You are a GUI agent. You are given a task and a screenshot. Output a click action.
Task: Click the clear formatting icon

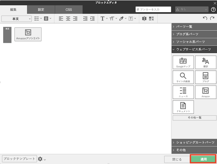tap(151, 18)
